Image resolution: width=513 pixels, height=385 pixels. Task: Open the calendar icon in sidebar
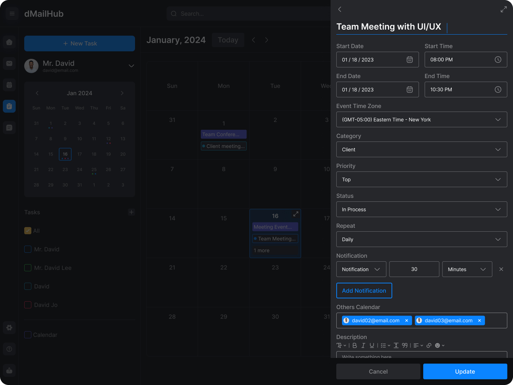pos(9,85)
